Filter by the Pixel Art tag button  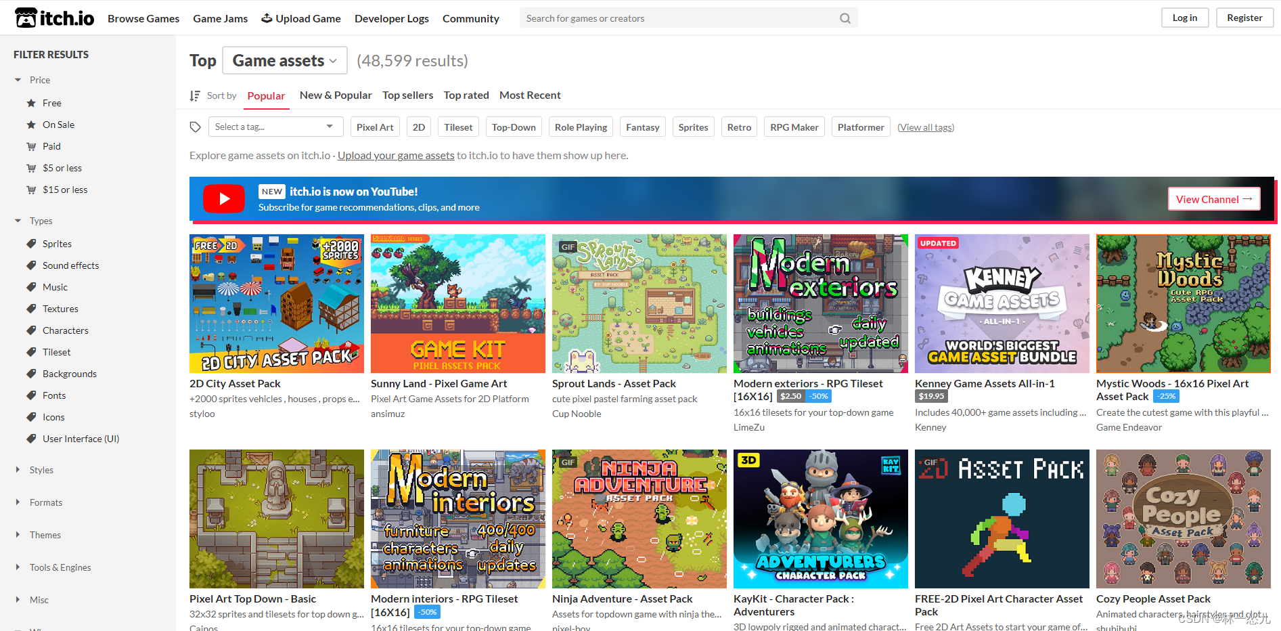click(375, 127)
